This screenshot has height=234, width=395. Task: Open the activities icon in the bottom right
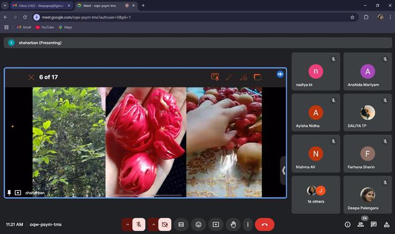(386, 225)
